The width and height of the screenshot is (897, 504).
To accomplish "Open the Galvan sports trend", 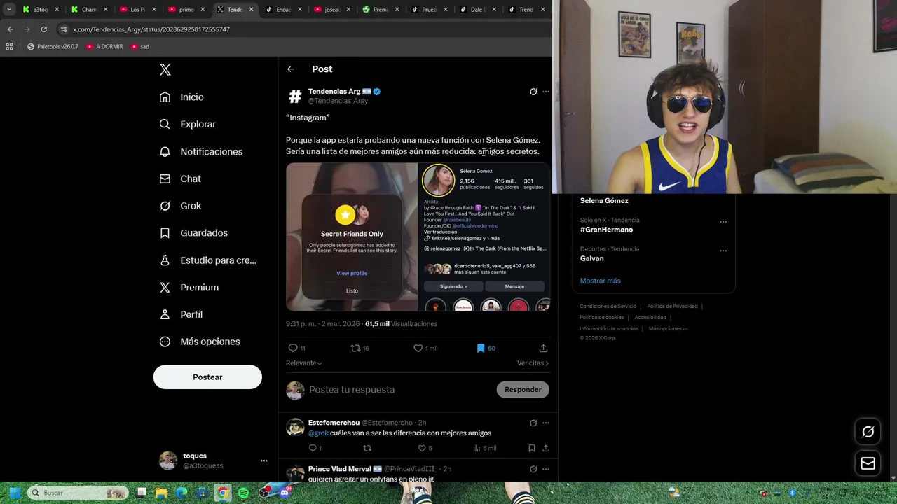I will [592, 258].
